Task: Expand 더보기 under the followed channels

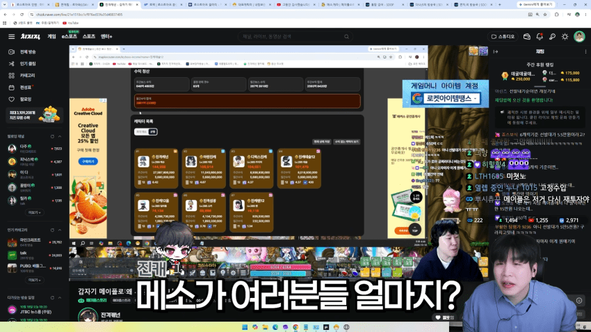Action: (x=34, y=213)
